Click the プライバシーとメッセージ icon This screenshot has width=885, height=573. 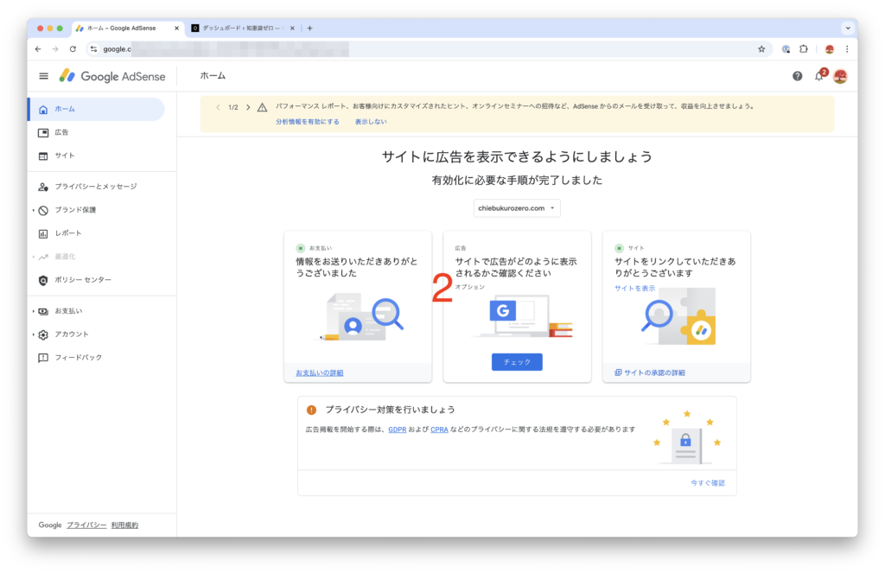point(43,187)
